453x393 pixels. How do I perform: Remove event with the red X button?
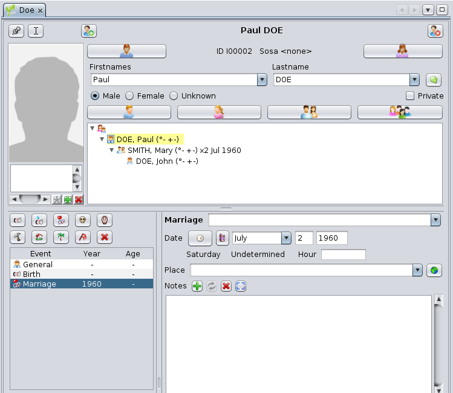click(105, 238)
